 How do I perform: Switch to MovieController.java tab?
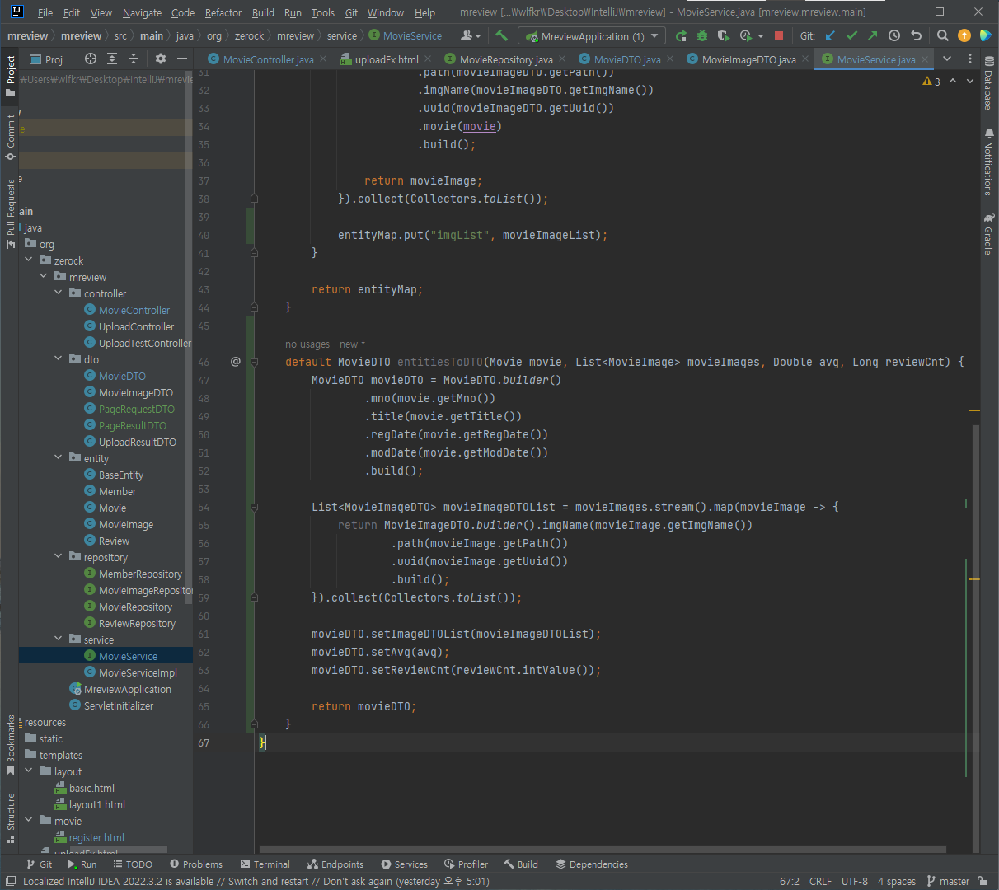click(x=268, y=59)
